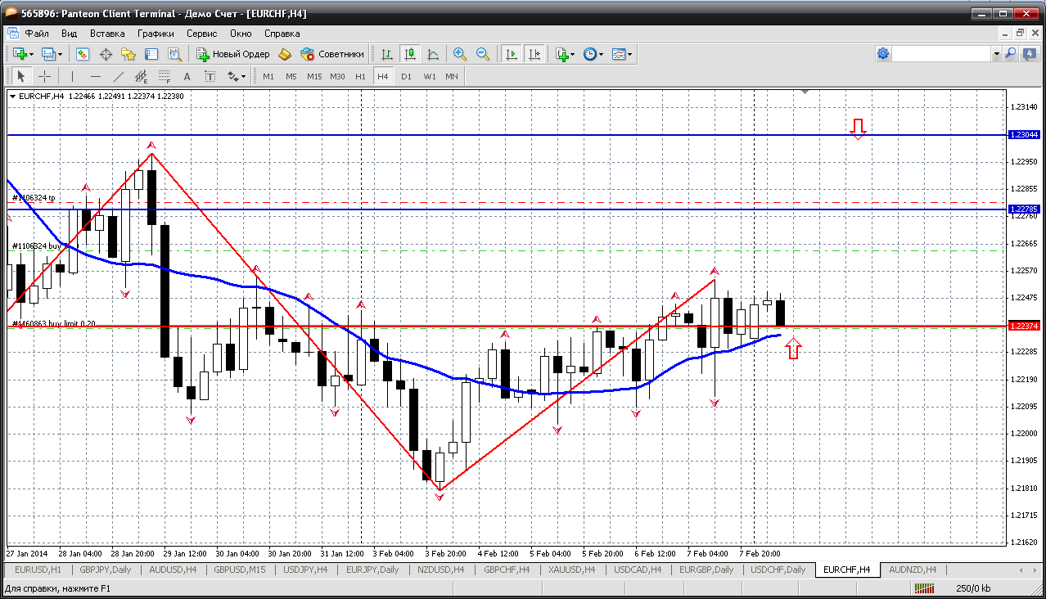Click the search input field
The height and width of the screenshot is (599, 1046).
point(941,54)
